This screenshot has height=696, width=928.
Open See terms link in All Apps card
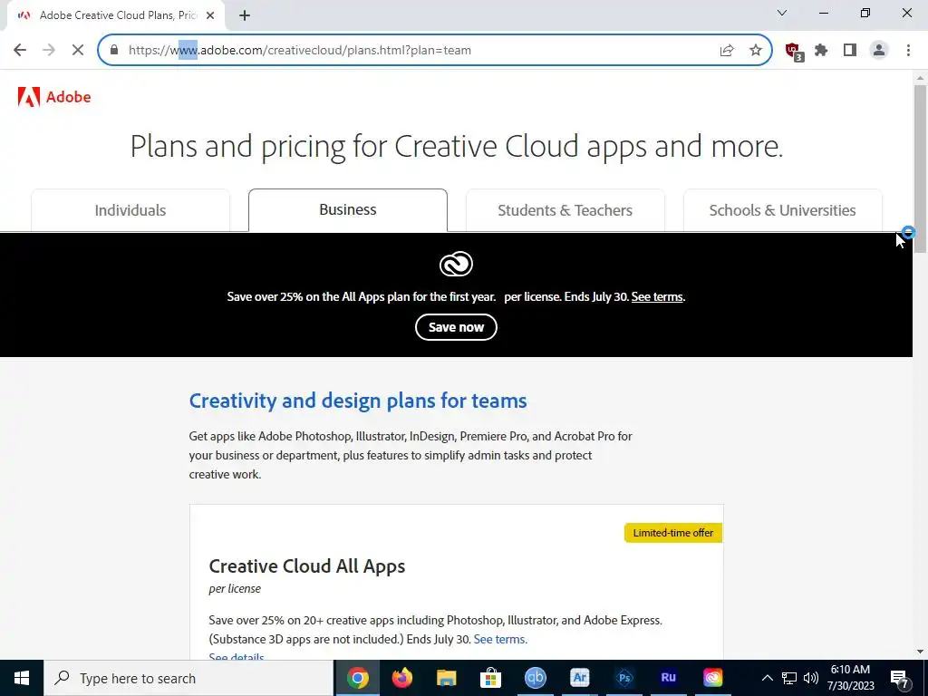click(499, 639)
